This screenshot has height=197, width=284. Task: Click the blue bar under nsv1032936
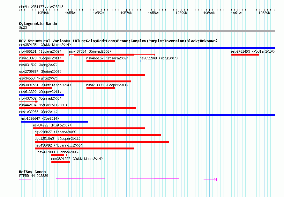coord(147,115)
